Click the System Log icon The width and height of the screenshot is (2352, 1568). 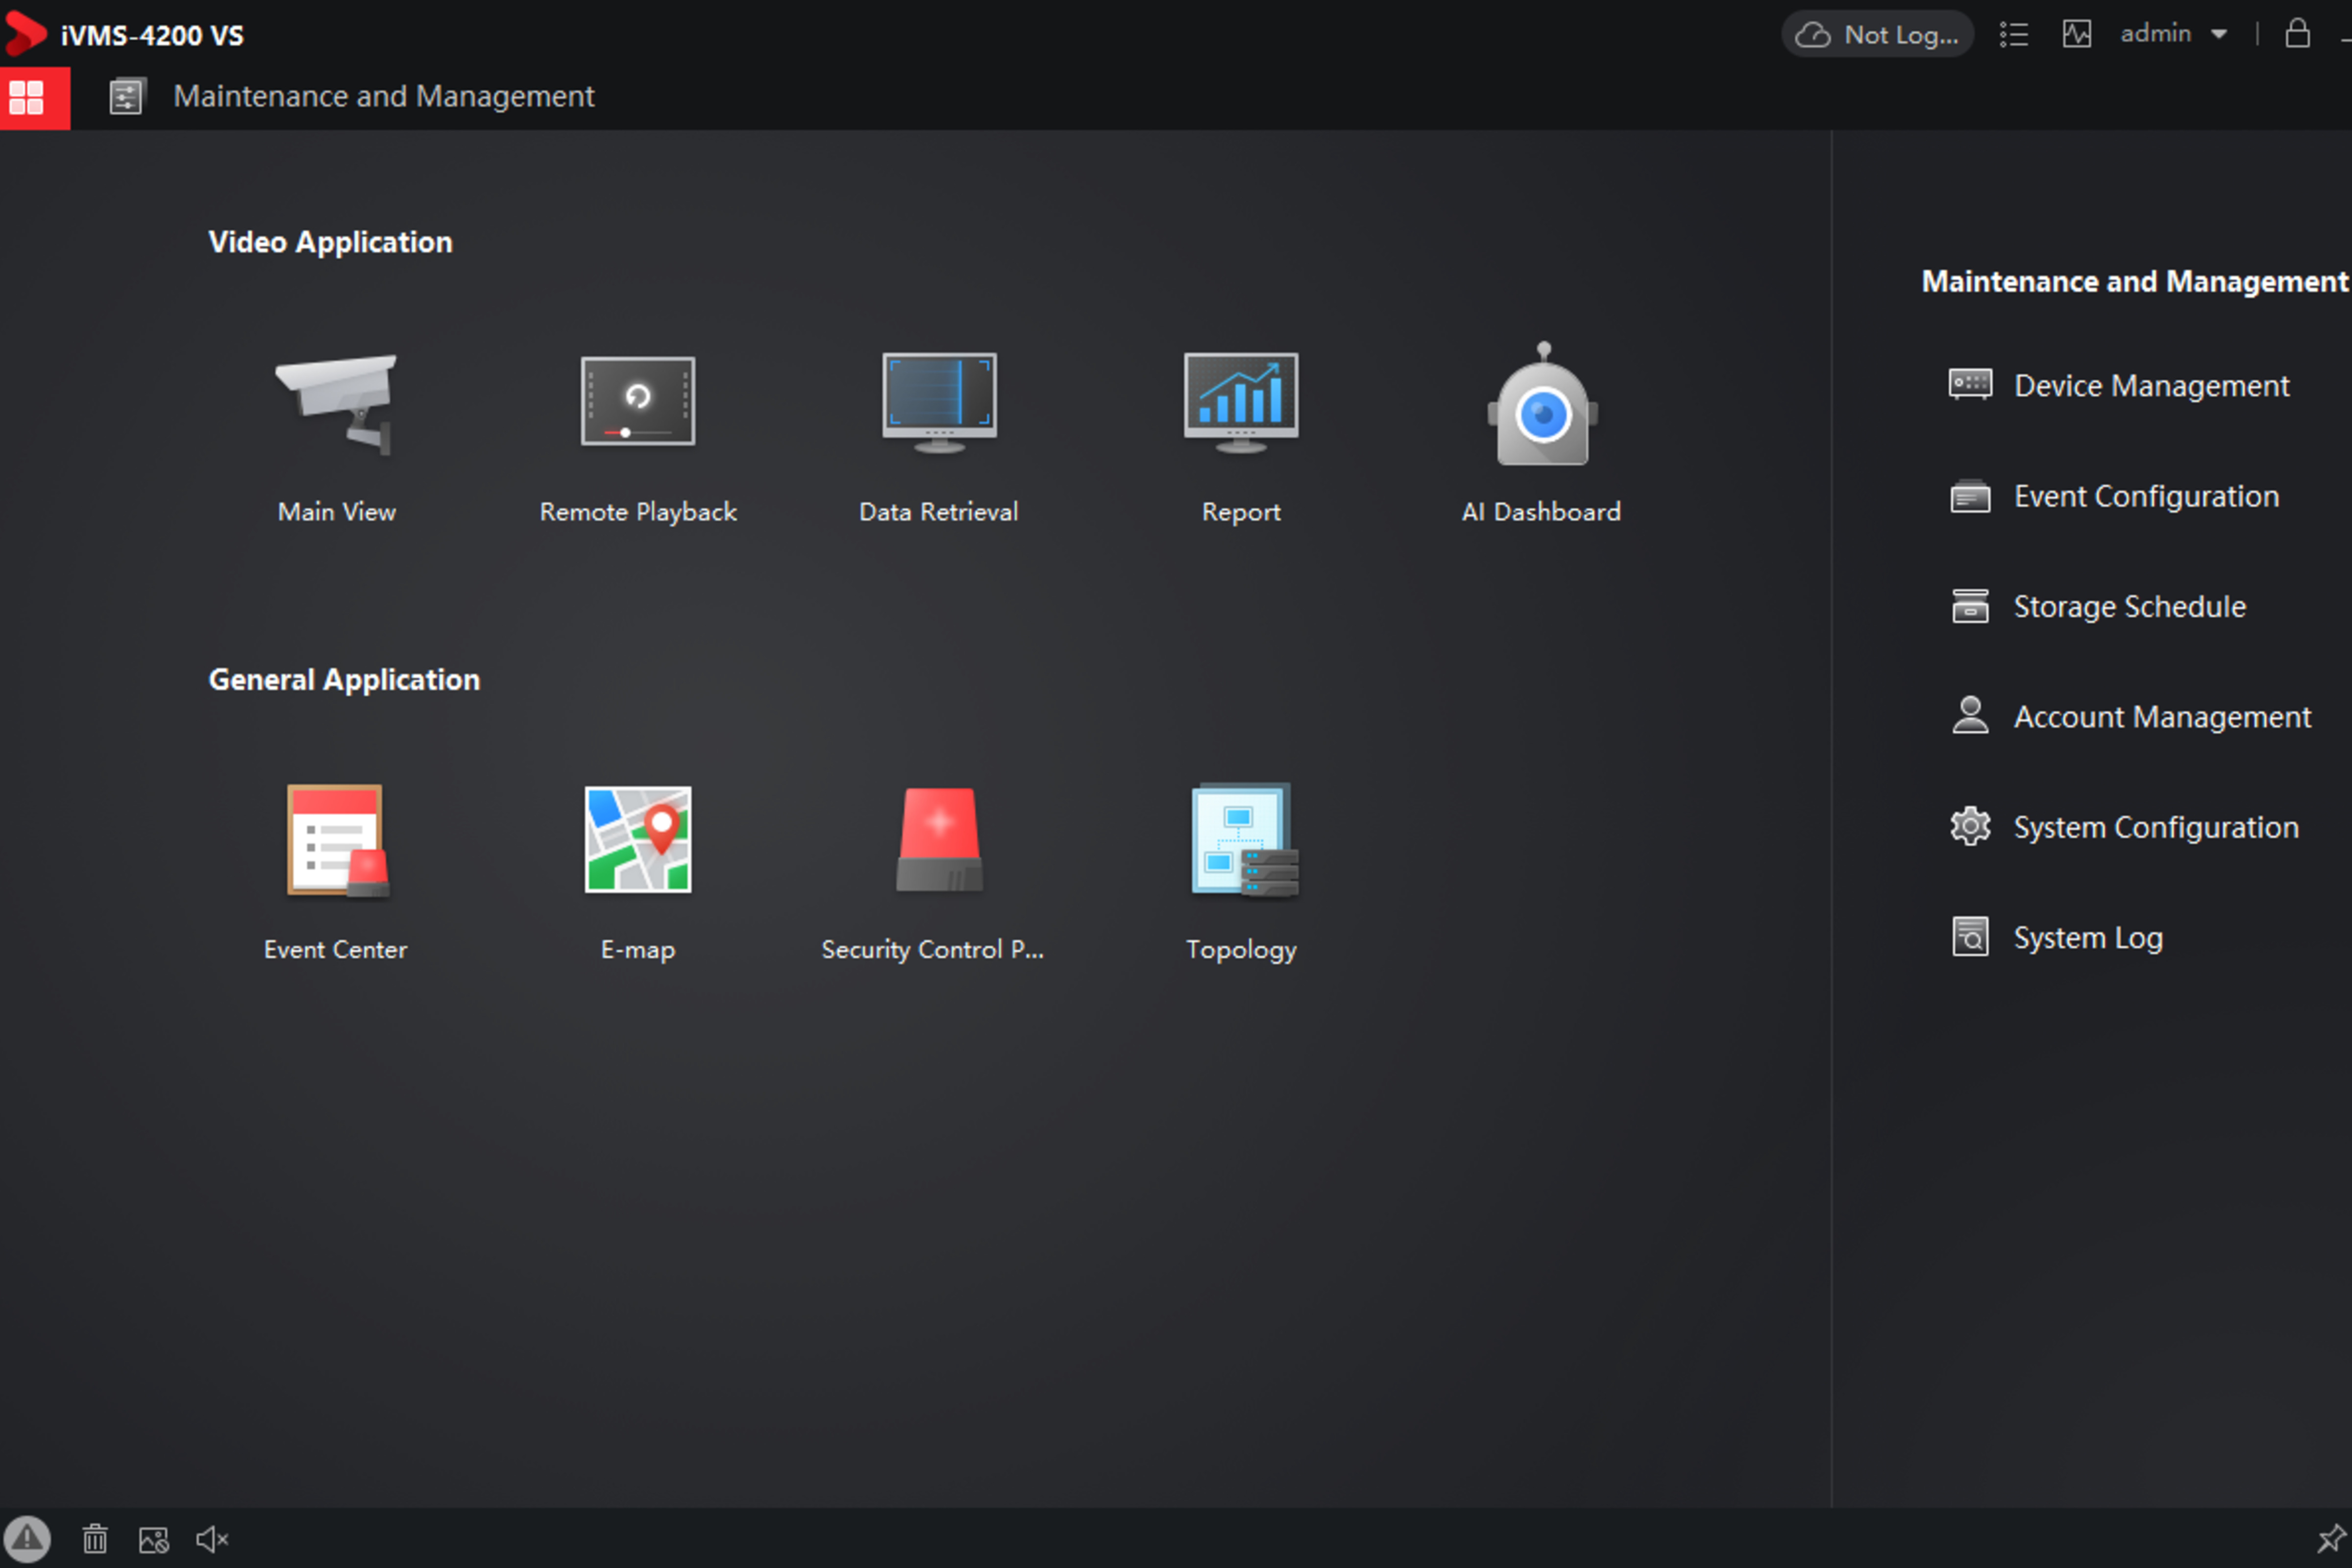(x=1970, y=937)
